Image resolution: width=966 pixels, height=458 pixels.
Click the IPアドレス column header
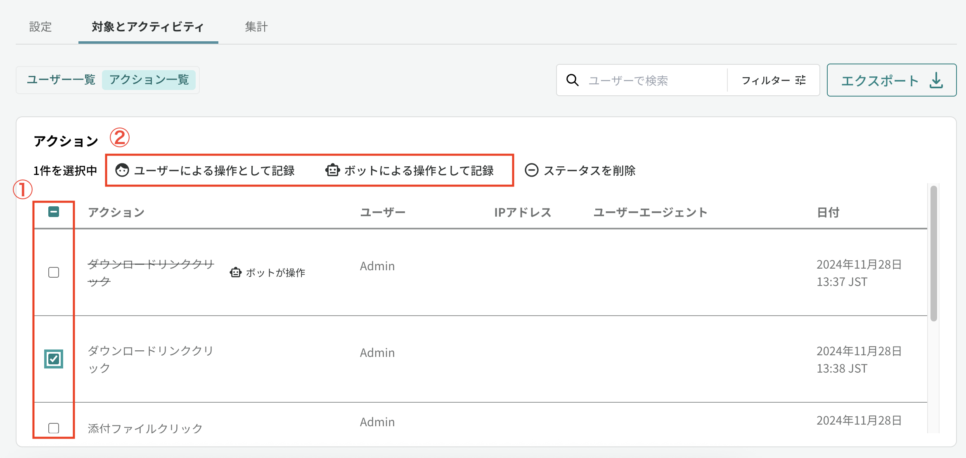[523, 212]
